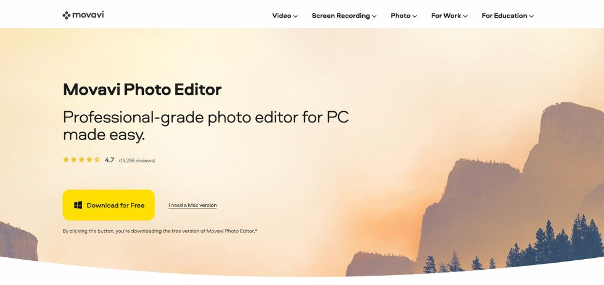Image resolution: width=604 pixels, height=285 pixels.
Task: Expand the For Work chevron arrow
Action: (465, 16)
